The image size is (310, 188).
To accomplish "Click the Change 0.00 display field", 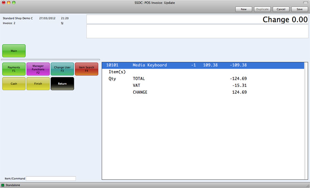I will pyautogui.click(x=197, y=19).
